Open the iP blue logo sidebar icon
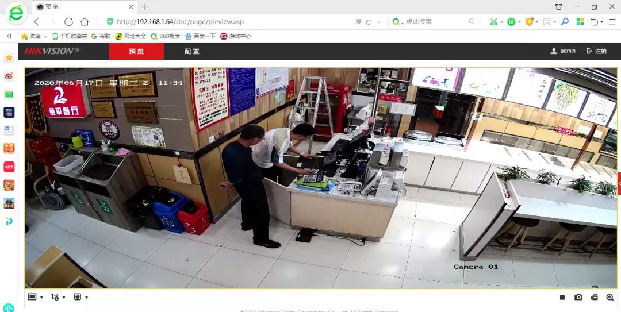 point(9,221)
